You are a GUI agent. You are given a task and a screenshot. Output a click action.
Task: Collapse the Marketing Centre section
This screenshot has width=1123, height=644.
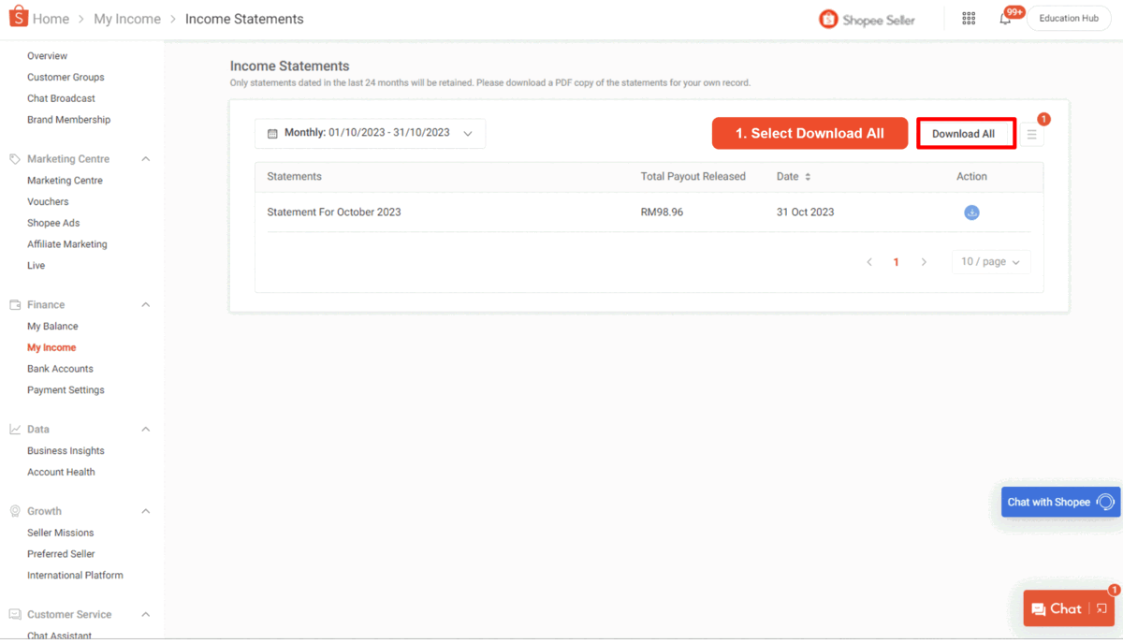(145, 158)
